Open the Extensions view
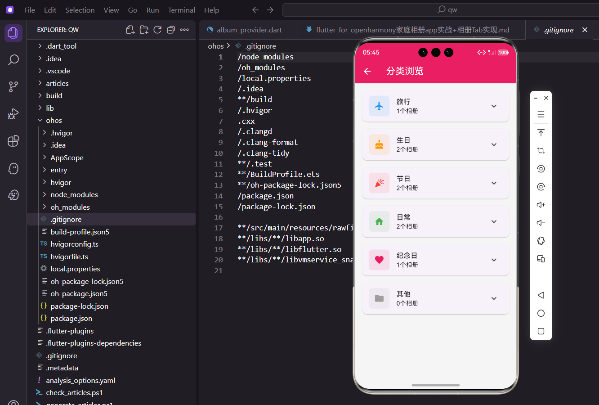The height and width of the screenshot is (405, 599). point(13,141)
